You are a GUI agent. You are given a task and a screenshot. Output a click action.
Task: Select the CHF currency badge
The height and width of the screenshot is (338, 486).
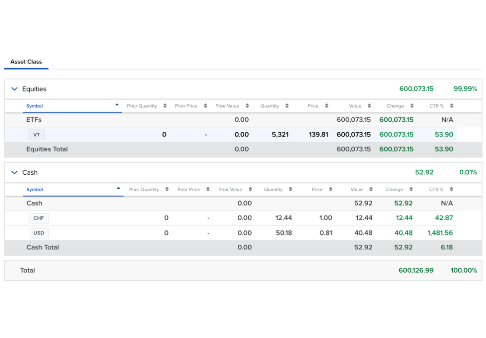point(39,218)
